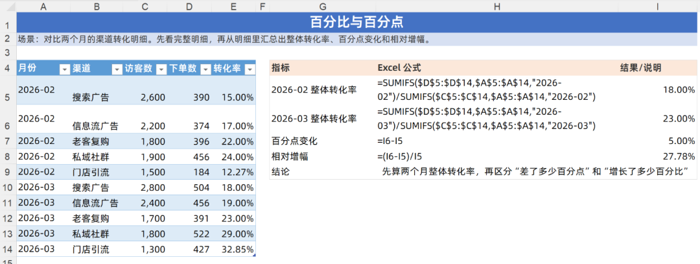700x264 pixels.
Task: Select 老客复购 cell in row 7
Action: 97,141
